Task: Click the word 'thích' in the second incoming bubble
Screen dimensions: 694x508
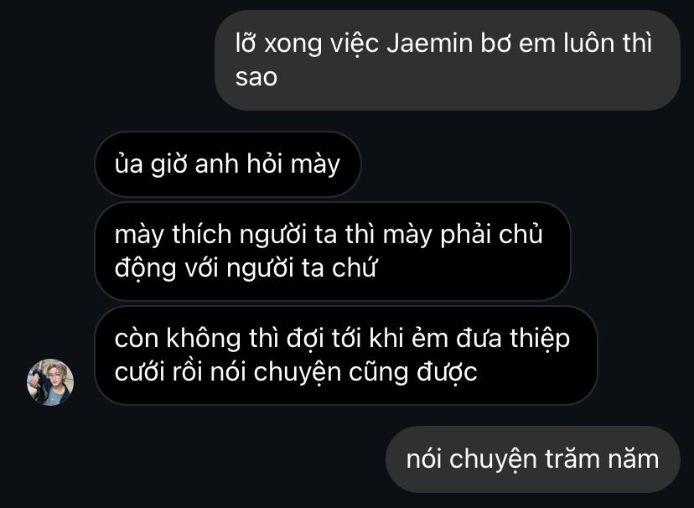Action: 202,234
